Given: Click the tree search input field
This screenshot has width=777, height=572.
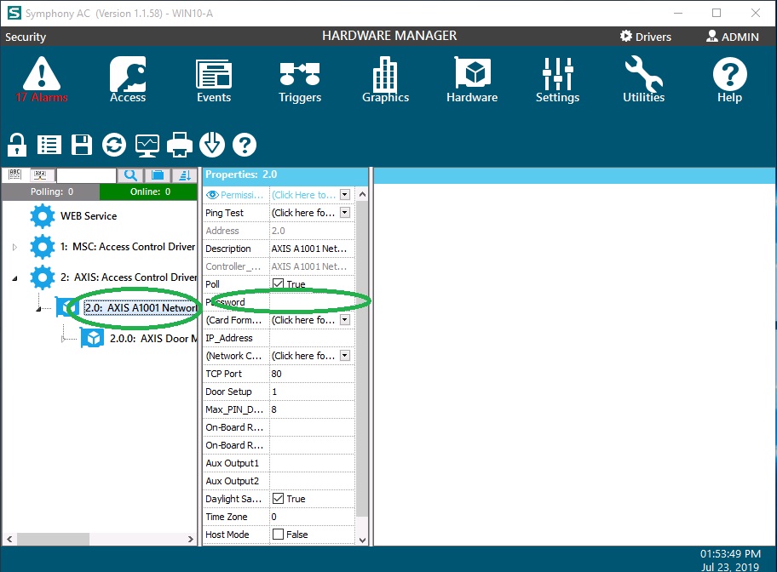Looking at the screenshot, I should (x=86, y=174).
